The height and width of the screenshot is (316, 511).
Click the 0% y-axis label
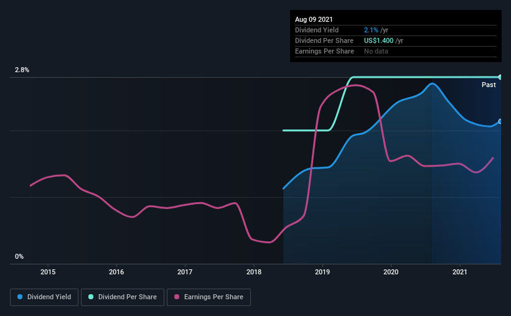tap(19, 257)
